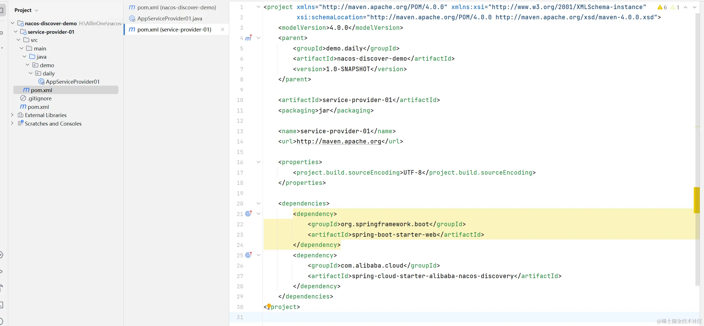704x326 pixels.
Task: Switch to AppServiceProvider01.java tab
Action: pos(169,18)
